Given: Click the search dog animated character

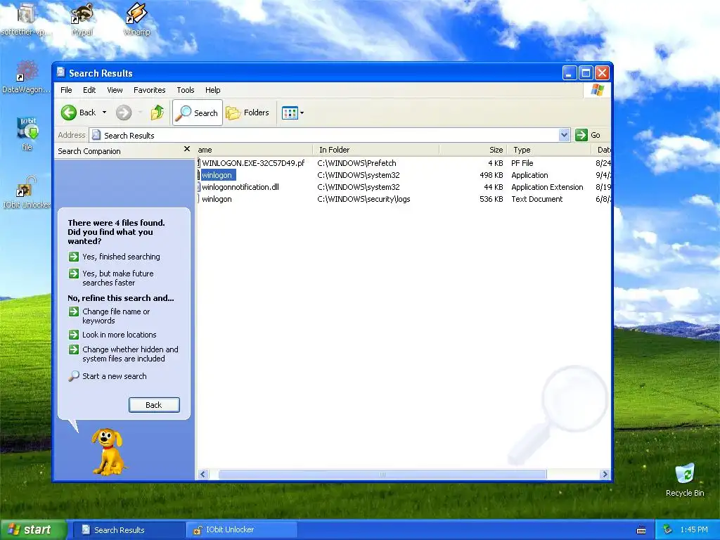Looking at the screenshot, I should [108, 452].
